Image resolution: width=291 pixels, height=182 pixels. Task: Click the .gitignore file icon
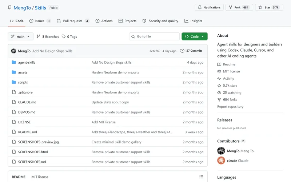14,92
